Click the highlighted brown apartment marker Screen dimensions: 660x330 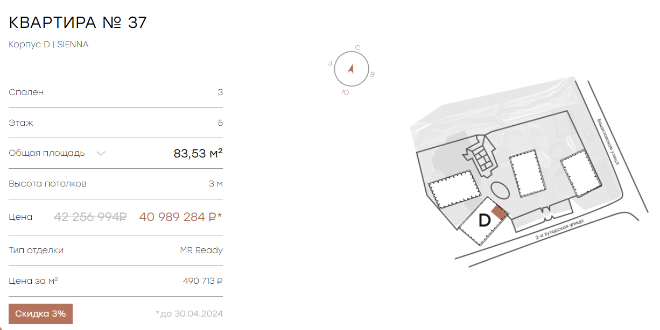pos(500,212)
